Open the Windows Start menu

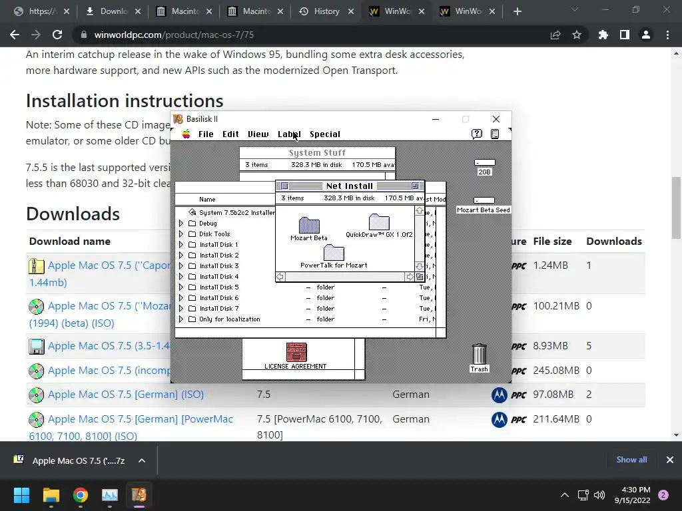pos(21,495)
